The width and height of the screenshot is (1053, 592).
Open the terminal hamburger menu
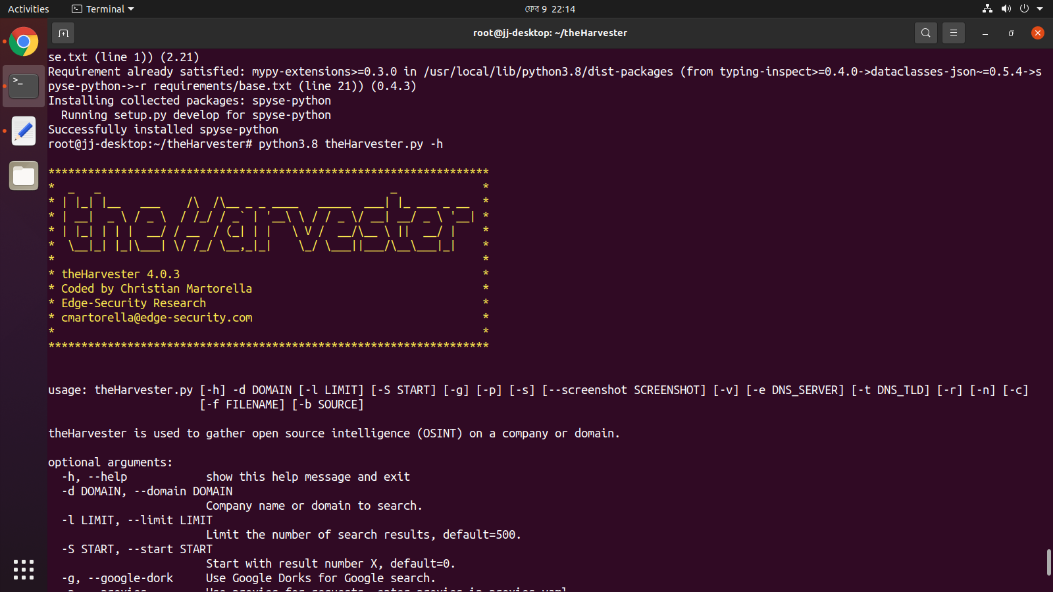click(x=954, y=33)
